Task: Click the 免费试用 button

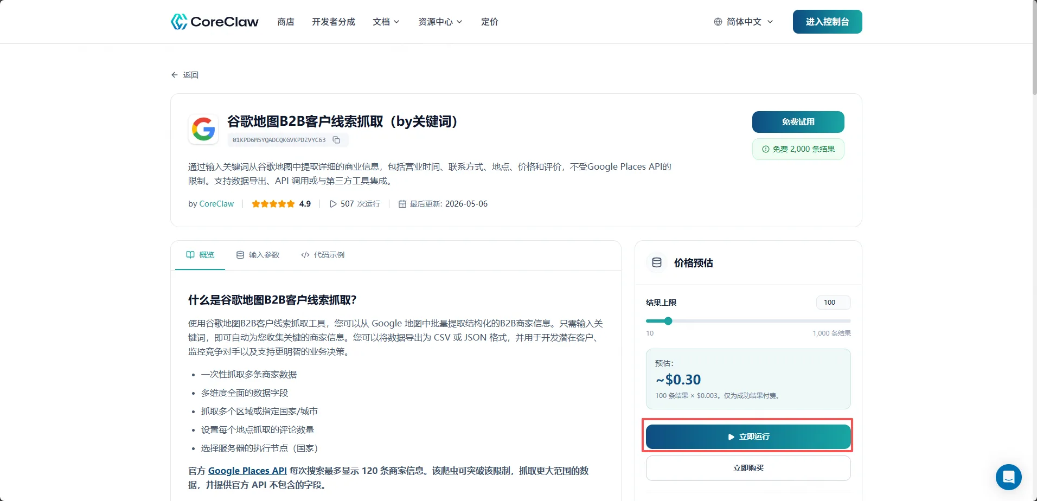Action: [x=798, y=122]
